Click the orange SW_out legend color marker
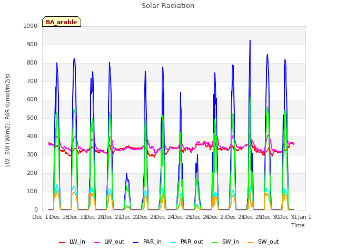This screenshot has height=252, width=337. (x=250, y=243)
